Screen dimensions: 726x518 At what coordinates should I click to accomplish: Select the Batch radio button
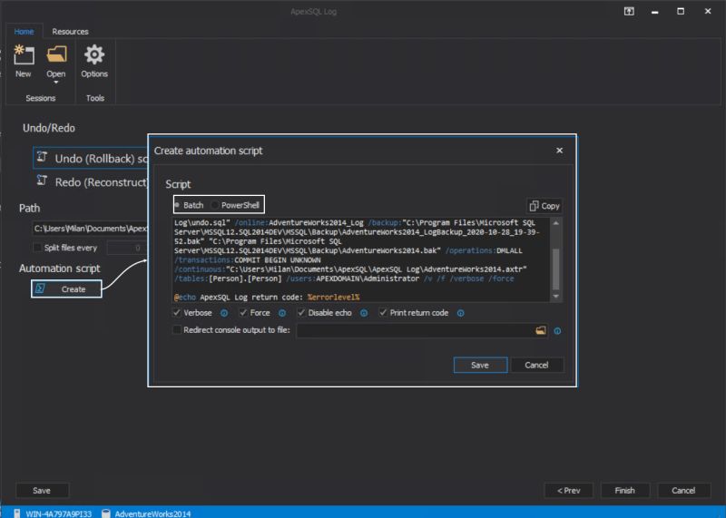pyautogui.click(x=177, y=205)
